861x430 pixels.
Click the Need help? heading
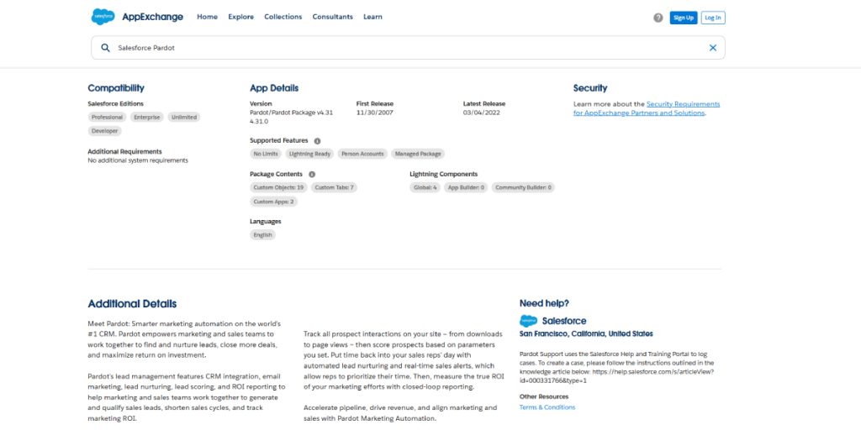click(x=544, y=303)
